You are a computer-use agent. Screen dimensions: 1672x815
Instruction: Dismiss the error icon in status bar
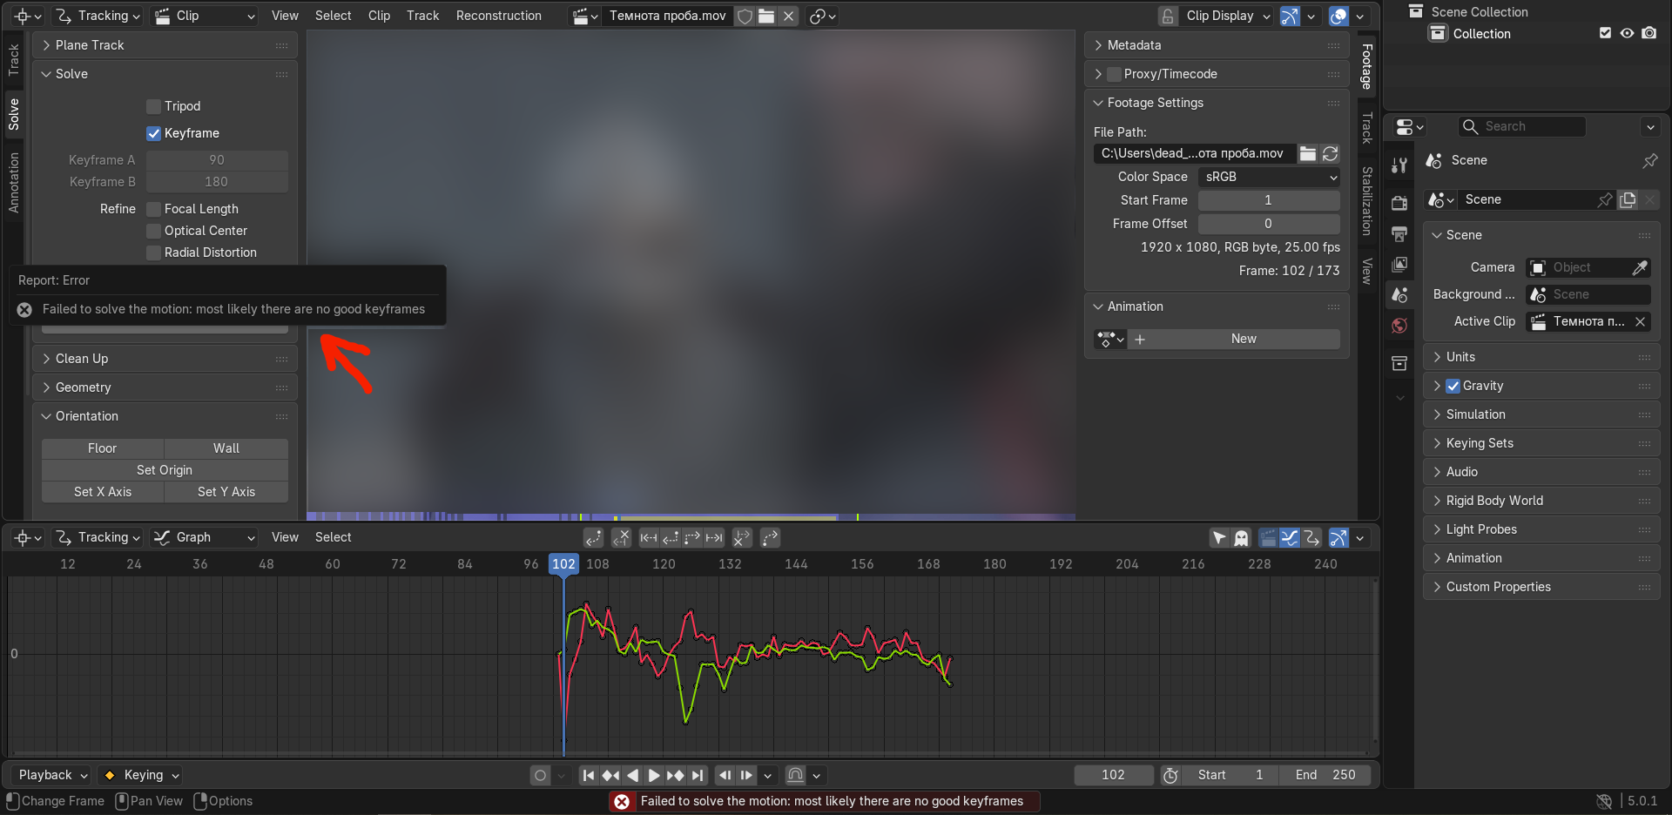coord(622,801)
